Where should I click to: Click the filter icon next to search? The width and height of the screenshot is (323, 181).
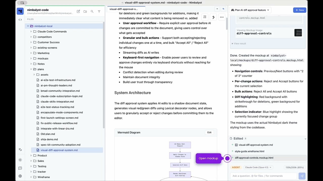(x=99, y=11)
